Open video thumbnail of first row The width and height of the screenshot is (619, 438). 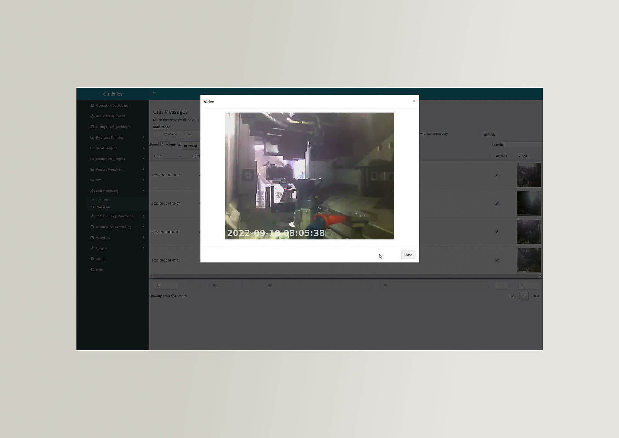(x=529, y=175)
